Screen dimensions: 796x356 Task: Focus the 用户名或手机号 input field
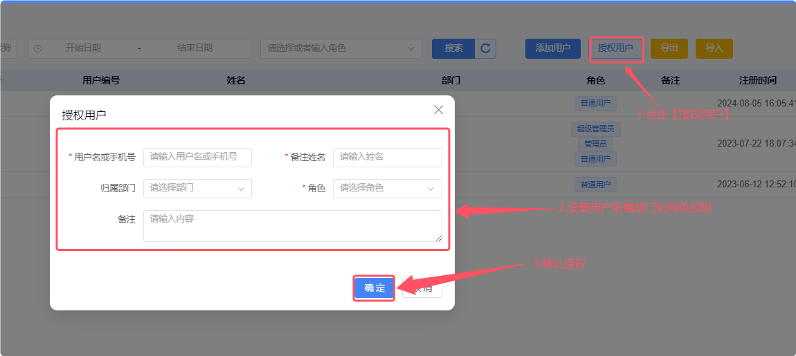197,157
